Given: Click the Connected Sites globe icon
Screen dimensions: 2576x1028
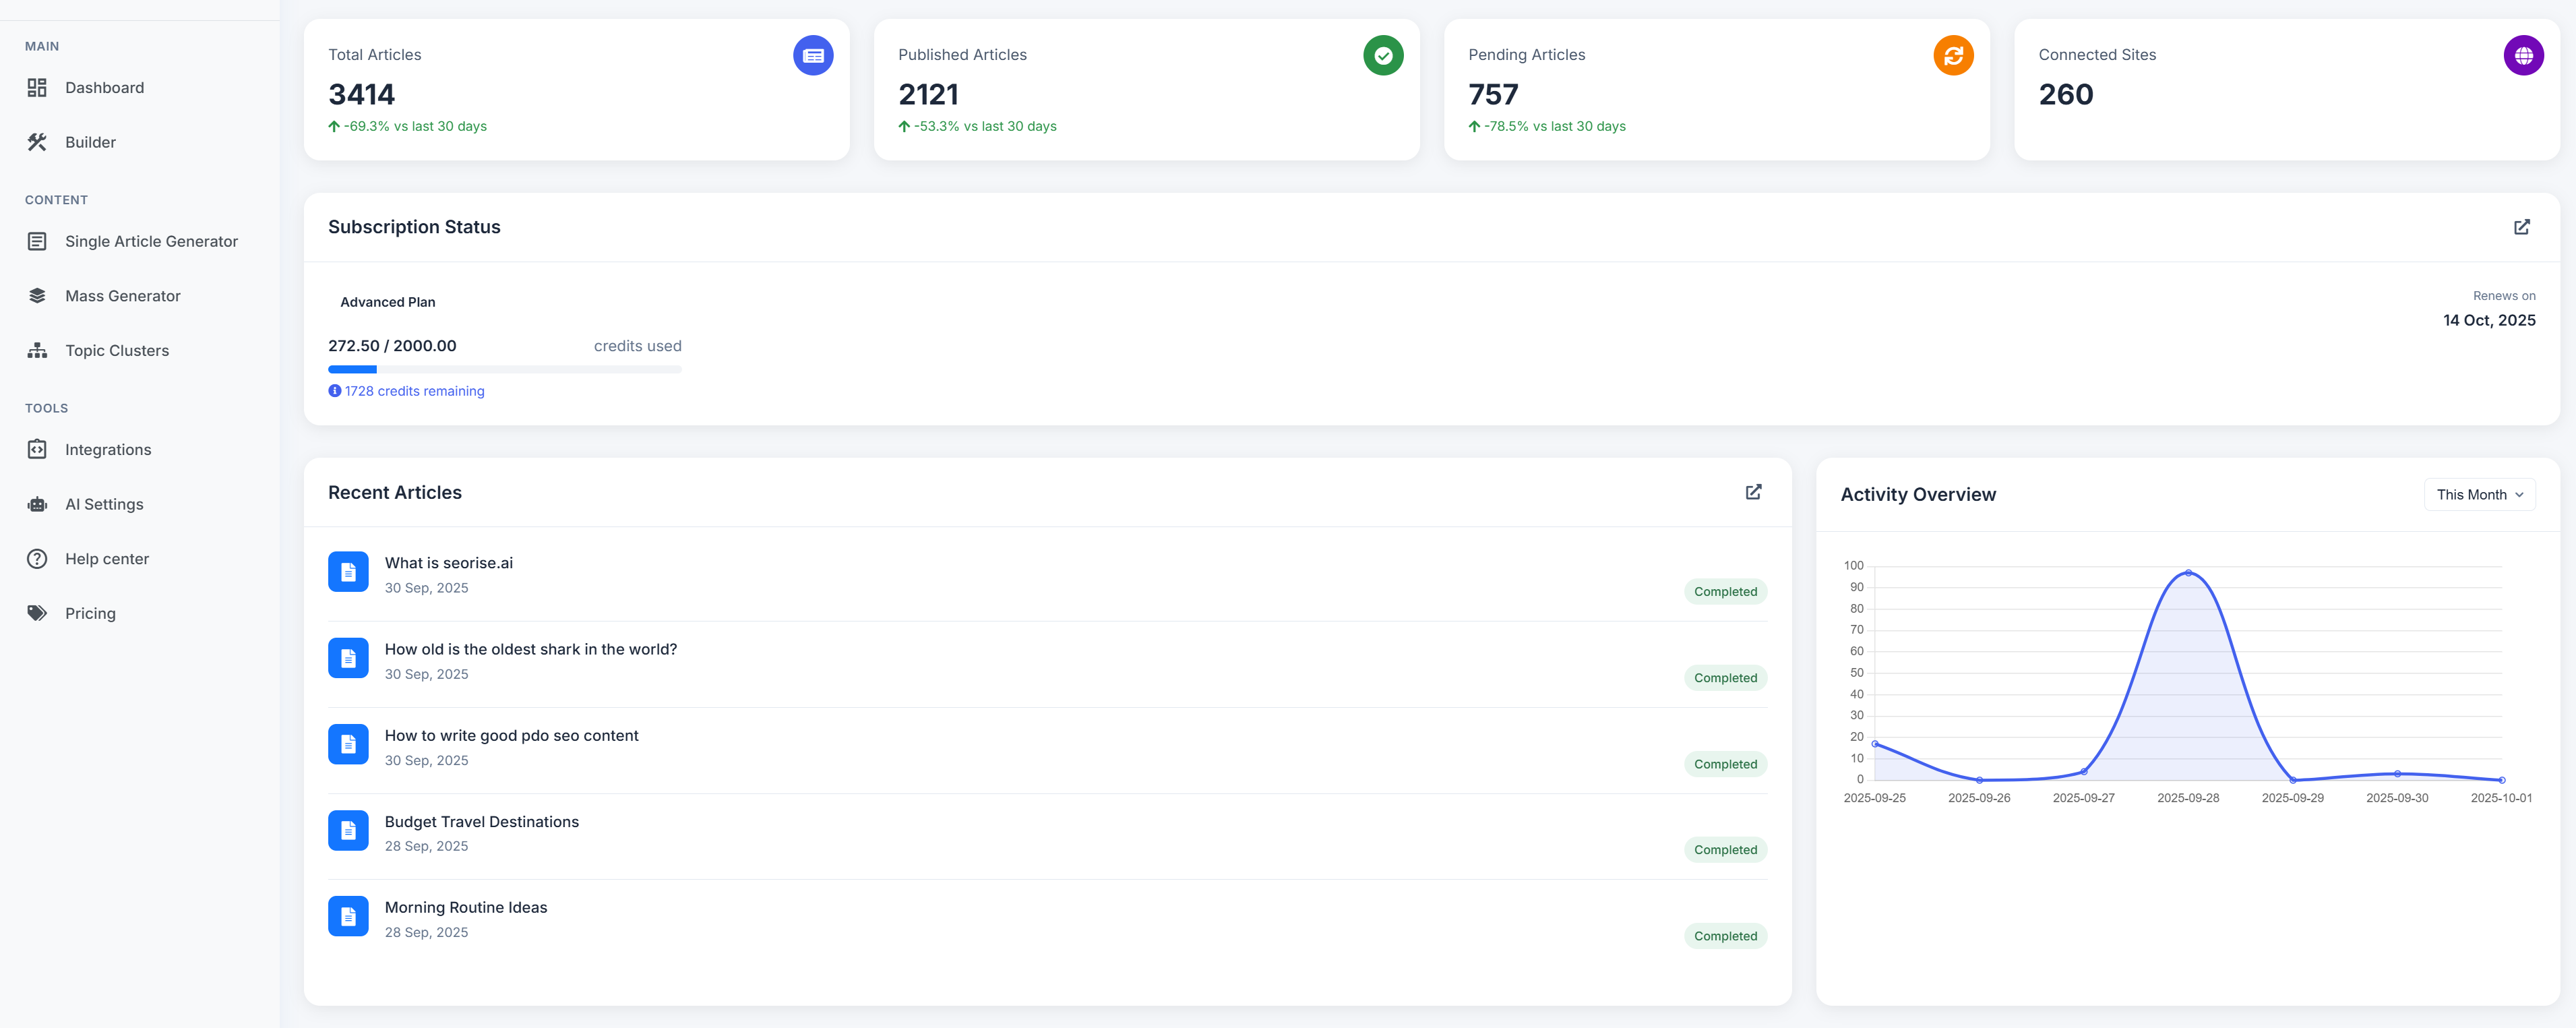Looking at the screenshot, I should (x=2524, y=55).
